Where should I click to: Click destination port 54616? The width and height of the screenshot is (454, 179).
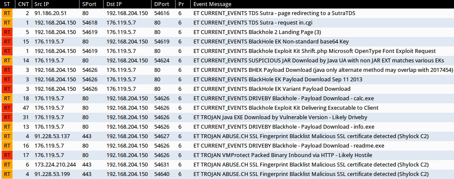click(x=162, y=13)
